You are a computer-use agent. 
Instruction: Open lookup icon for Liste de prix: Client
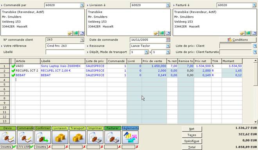click(x=255, y=46)
